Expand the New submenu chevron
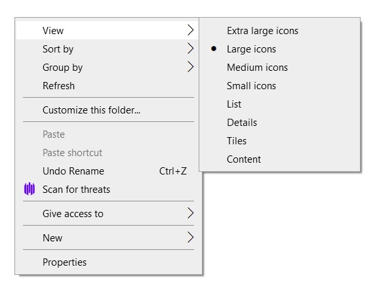 [x=190, y=237]
